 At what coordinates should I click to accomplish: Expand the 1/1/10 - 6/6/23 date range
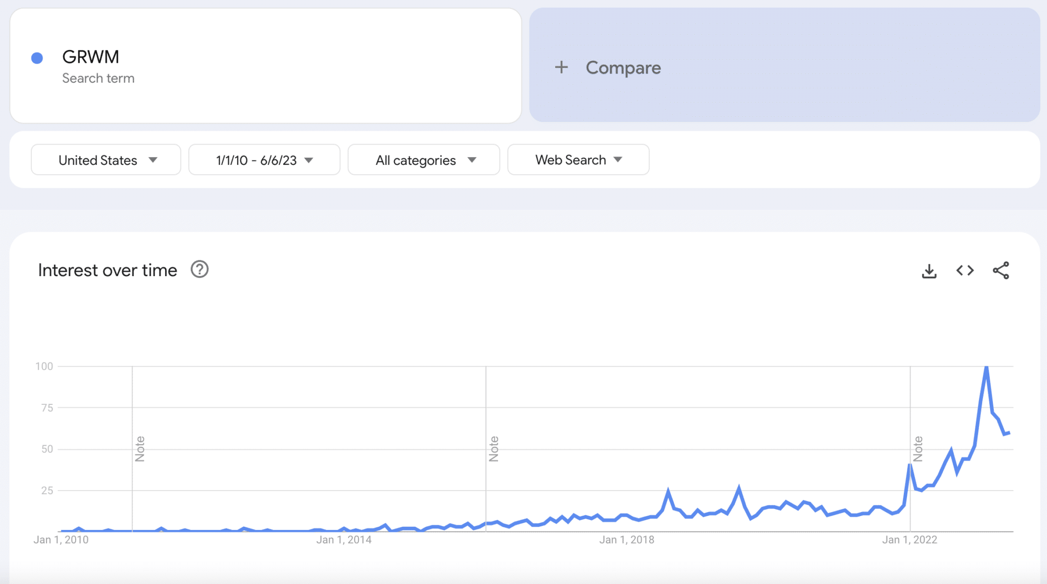pos(264,160)
